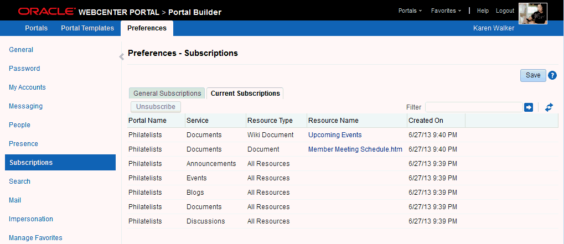Image resolution: width=564 pixels, height=244 pixels.
Task: Select the Current Subscriptions tab
Action: 245,94
